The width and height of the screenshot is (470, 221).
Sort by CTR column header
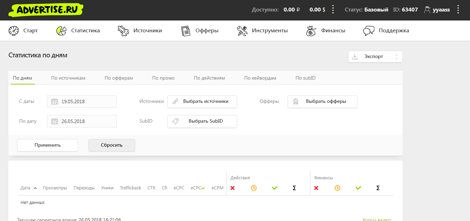151,188
